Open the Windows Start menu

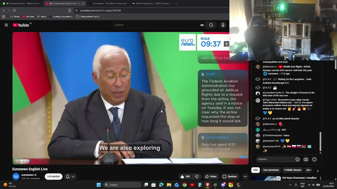click(99, 185)
